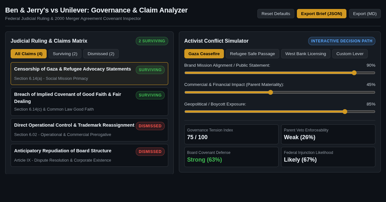
Task: Click the 45% Commercial Impact value
Action: (371, 85)
